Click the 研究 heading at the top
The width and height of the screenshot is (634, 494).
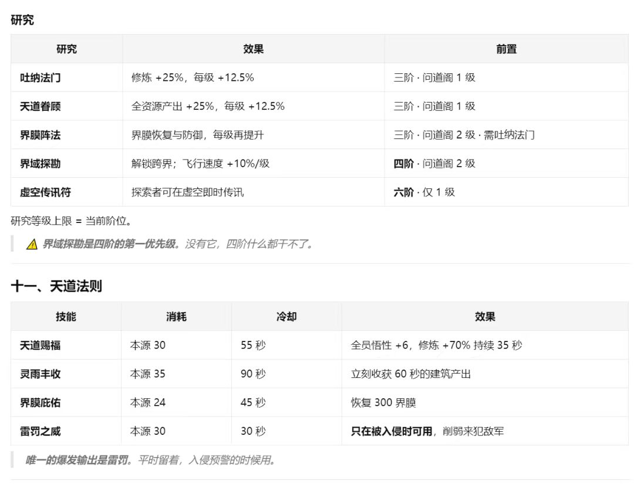click(x=22, y=20)
